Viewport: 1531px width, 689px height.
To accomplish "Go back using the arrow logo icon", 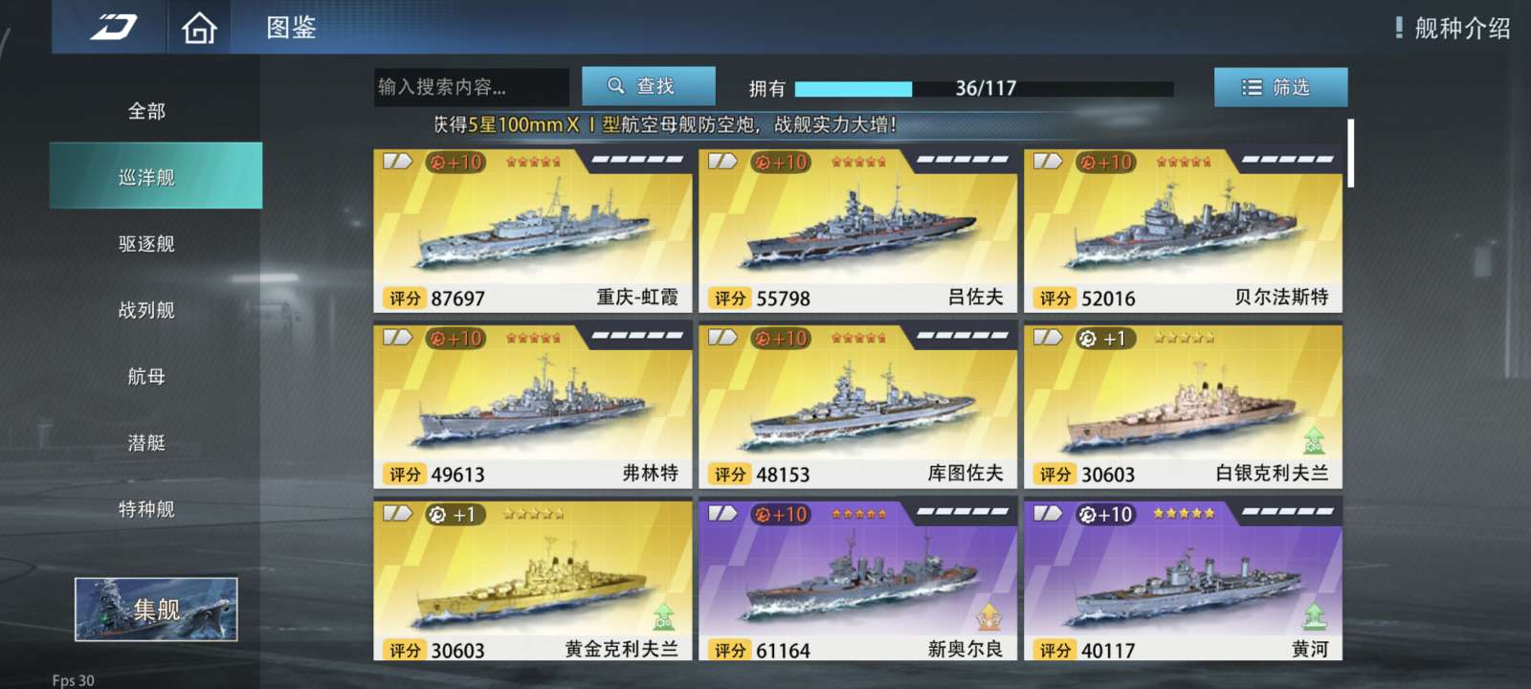I will [x=114, y=27].
